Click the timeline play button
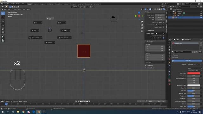The width and height of the screenshot is (203, 114). pyautogui.click(x=85, y=101)
